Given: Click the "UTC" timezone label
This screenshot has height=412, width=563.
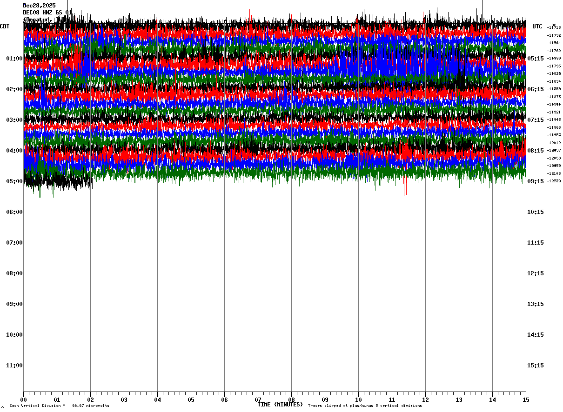Looking at the screenshot, I should tap(537, 27).
